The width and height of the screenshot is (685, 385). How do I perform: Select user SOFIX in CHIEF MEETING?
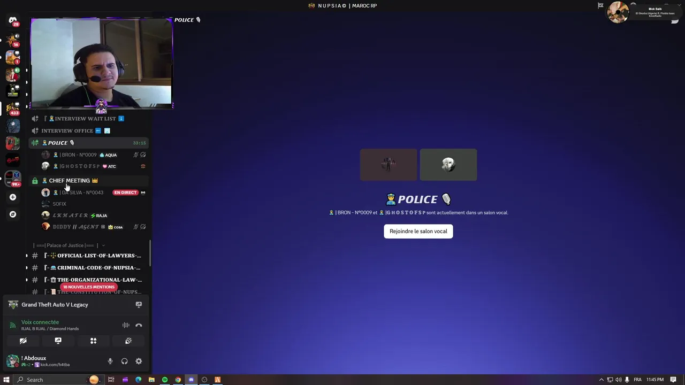pyautogui.click(x=94, y=204)
